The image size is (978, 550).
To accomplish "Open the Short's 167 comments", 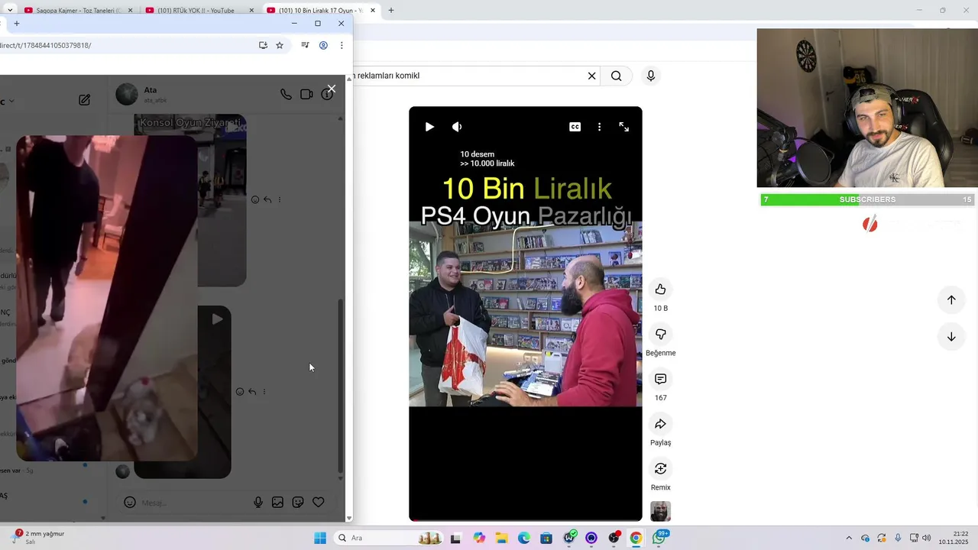I will click(x=661, y=379).
